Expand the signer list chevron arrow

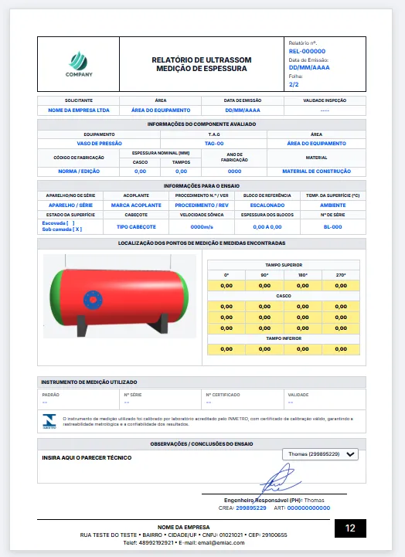click(350, 454)
